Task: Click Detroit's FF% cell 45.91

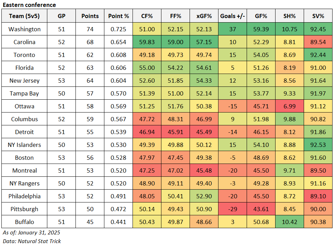Action: point(175,132)
